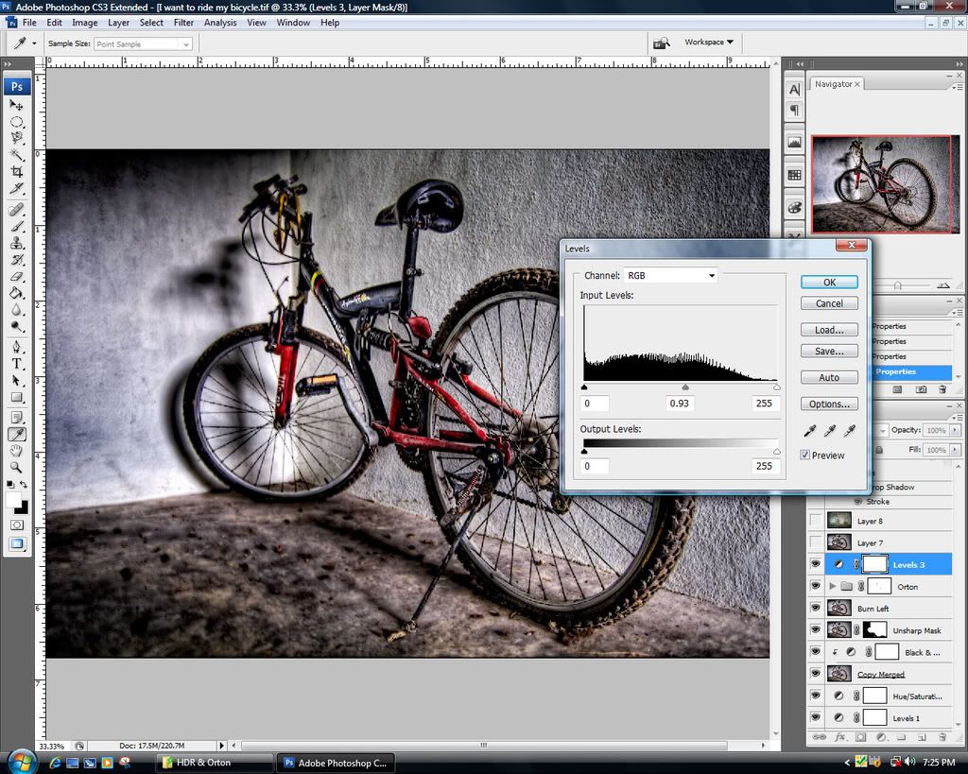Pick the Hand tool
The width and height of the screenshot is (968, 774).
[x=17, y=451]
